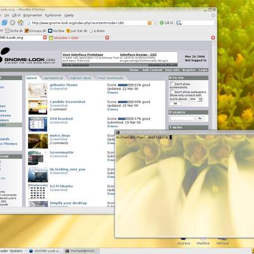Switch to GNOME-Look taskbar window button
Screen dimensions: 254x254
click(x=45, y=251)
